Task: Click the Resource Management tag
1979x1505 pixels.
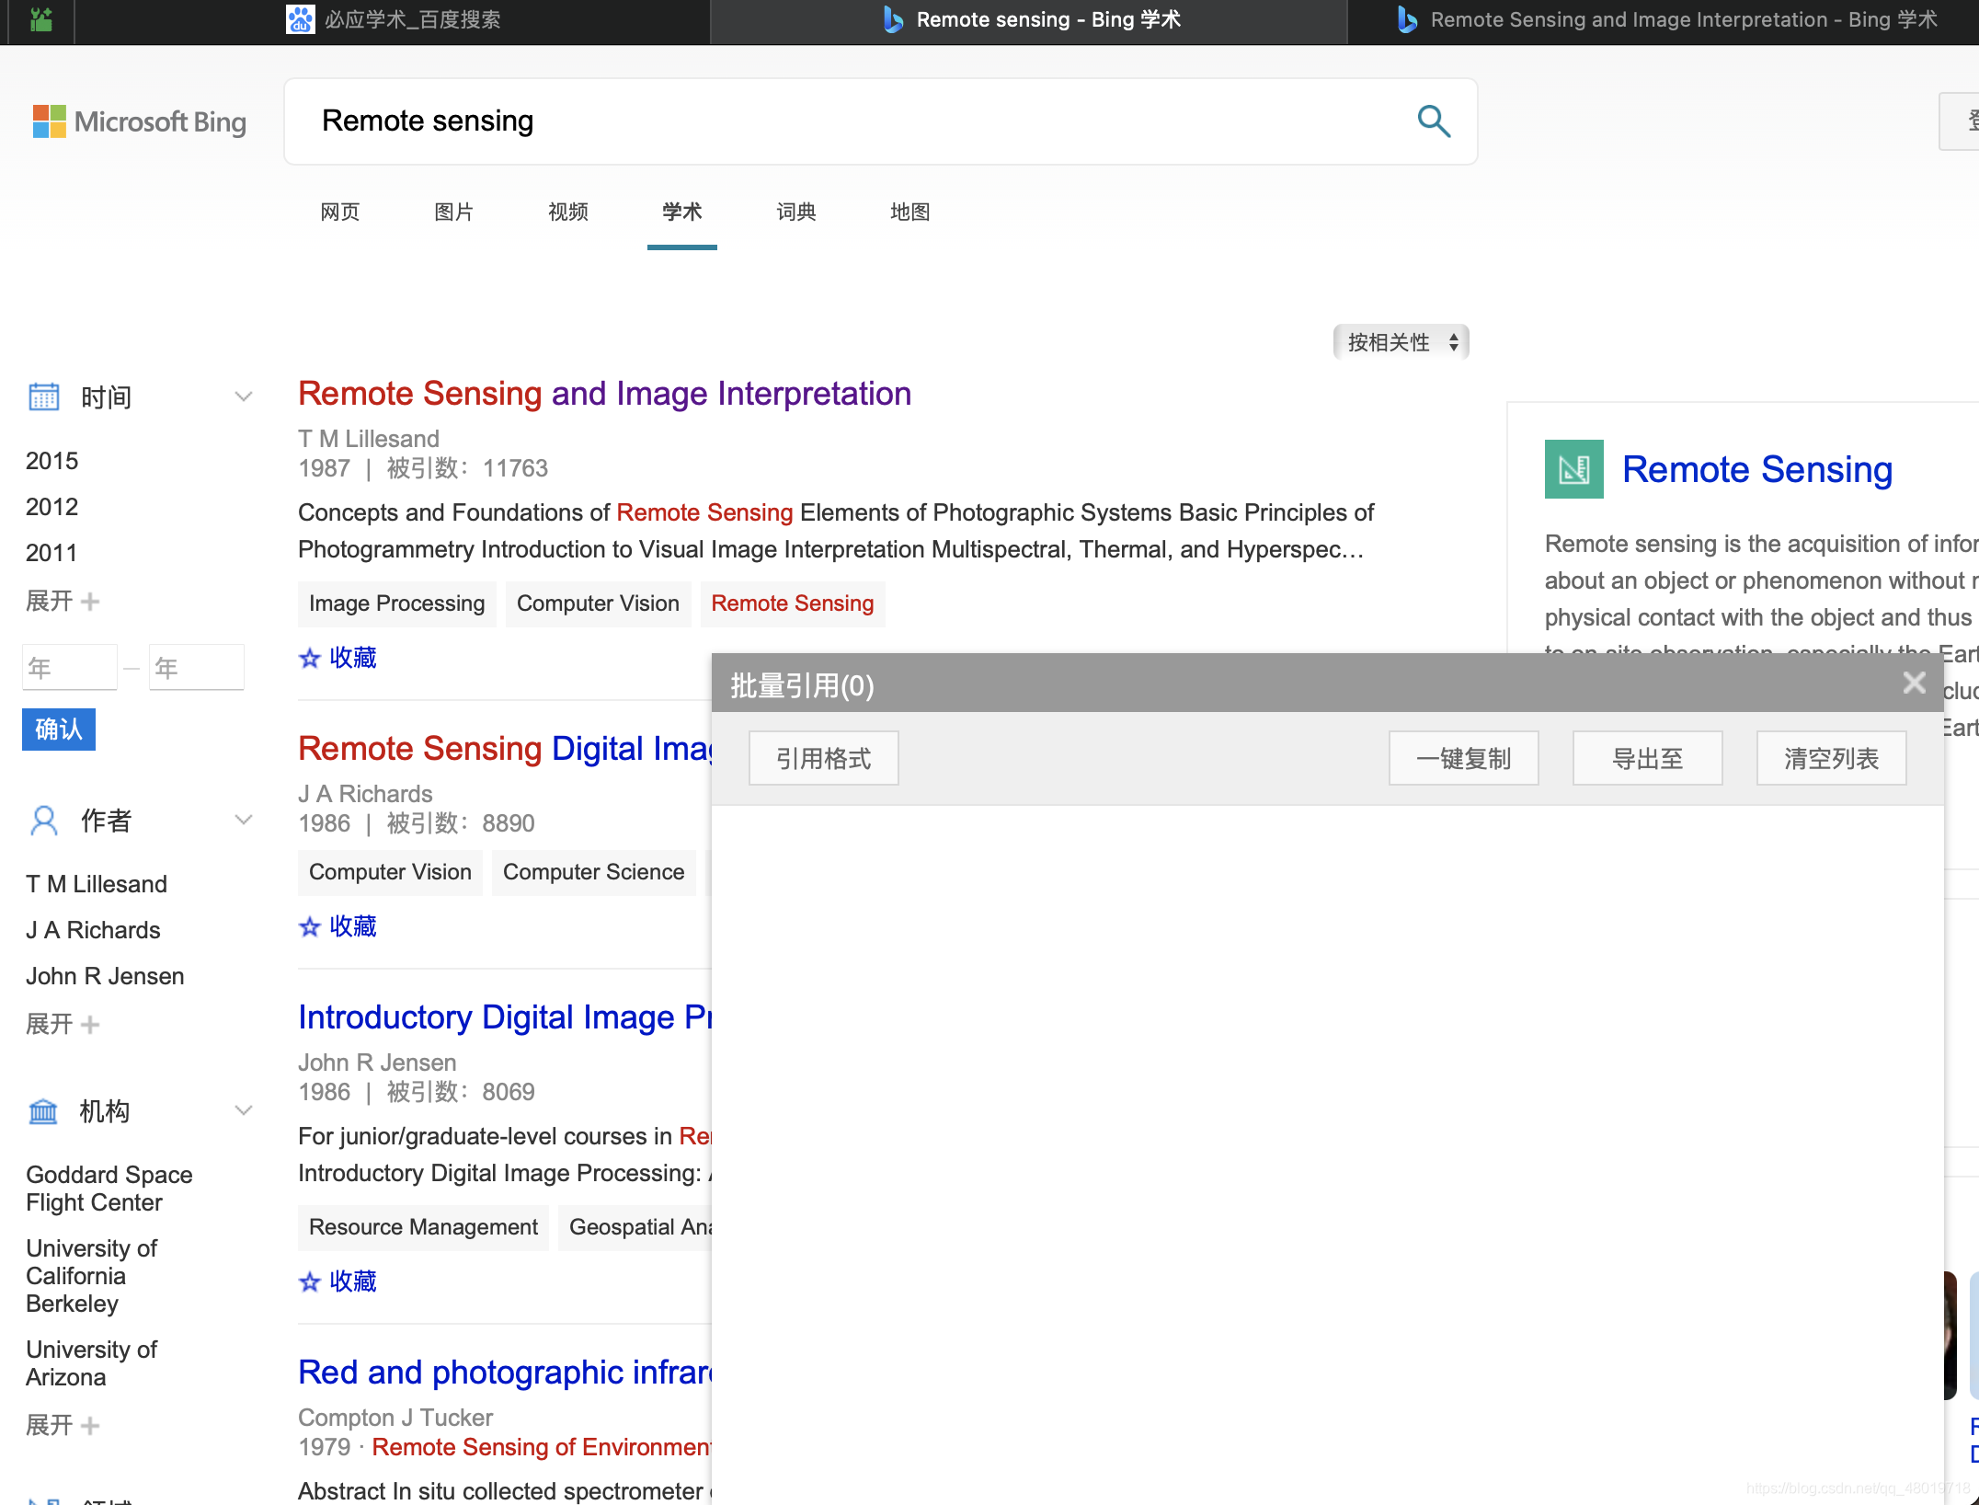Action: [424, 1227]
